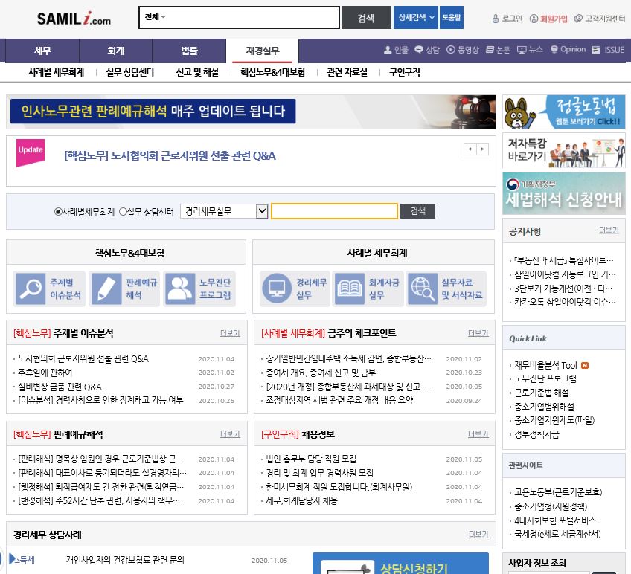
Task: Open 회계자금 실무 book icon tile
Action: (x=368, y=288)
